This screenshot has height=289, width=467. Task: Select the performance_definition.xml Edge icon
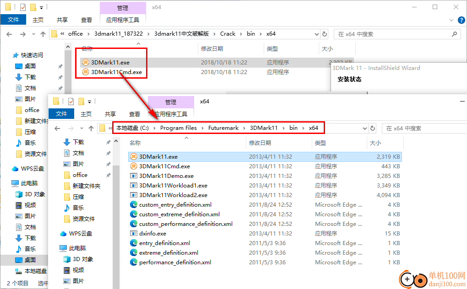[x=134, y=262]
